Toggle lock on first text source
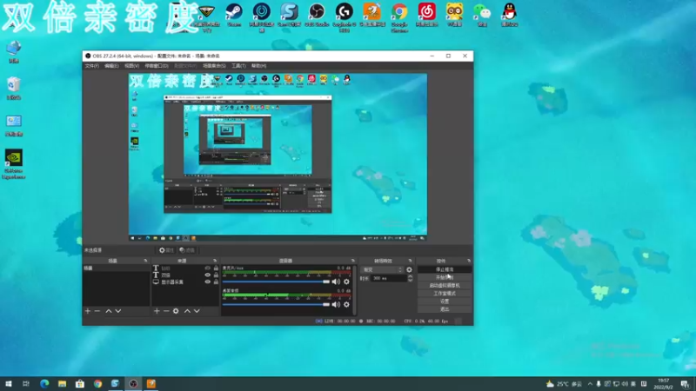 pos(216,268)
